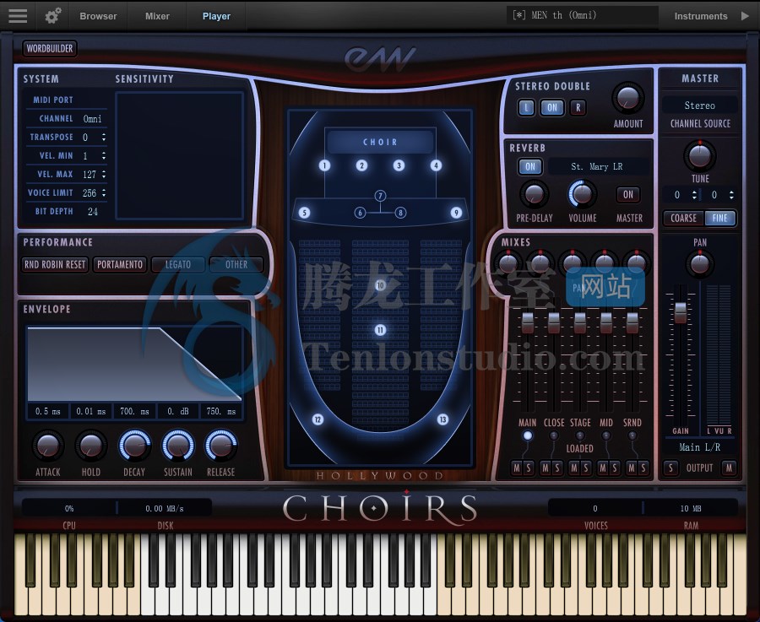Toggle Stereo Double right channel R
Image resolution: width=760 pixels, height=622 pixels.
pyautogui.click(x=578, y=107)
